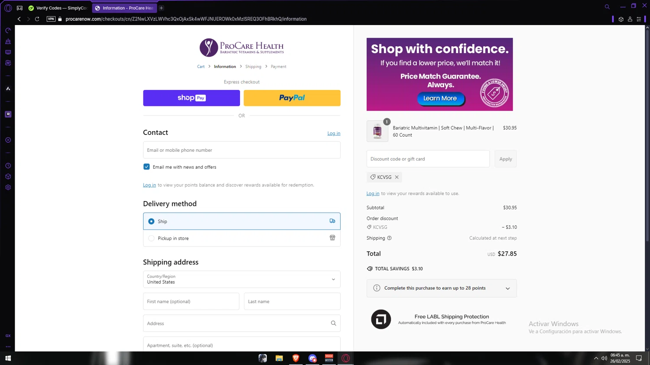650x365 pixels.
Task: Focus First name (optional) field
Action: [191, 301]
